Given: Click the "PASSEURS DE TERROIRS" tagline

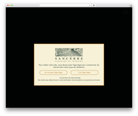Looking at the screenshot, I should (x=69, y=61).
